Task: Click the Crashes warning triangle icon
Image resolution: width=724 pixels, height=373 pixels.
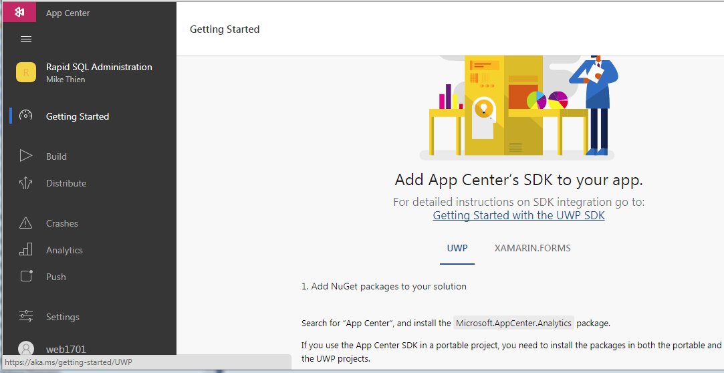Action: pyautogui.click(x=26, y=223)
